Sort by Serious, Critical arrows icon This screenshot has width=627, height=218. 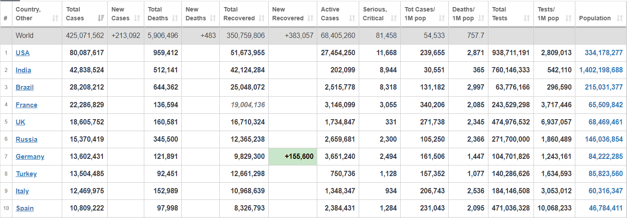point(394,18)
